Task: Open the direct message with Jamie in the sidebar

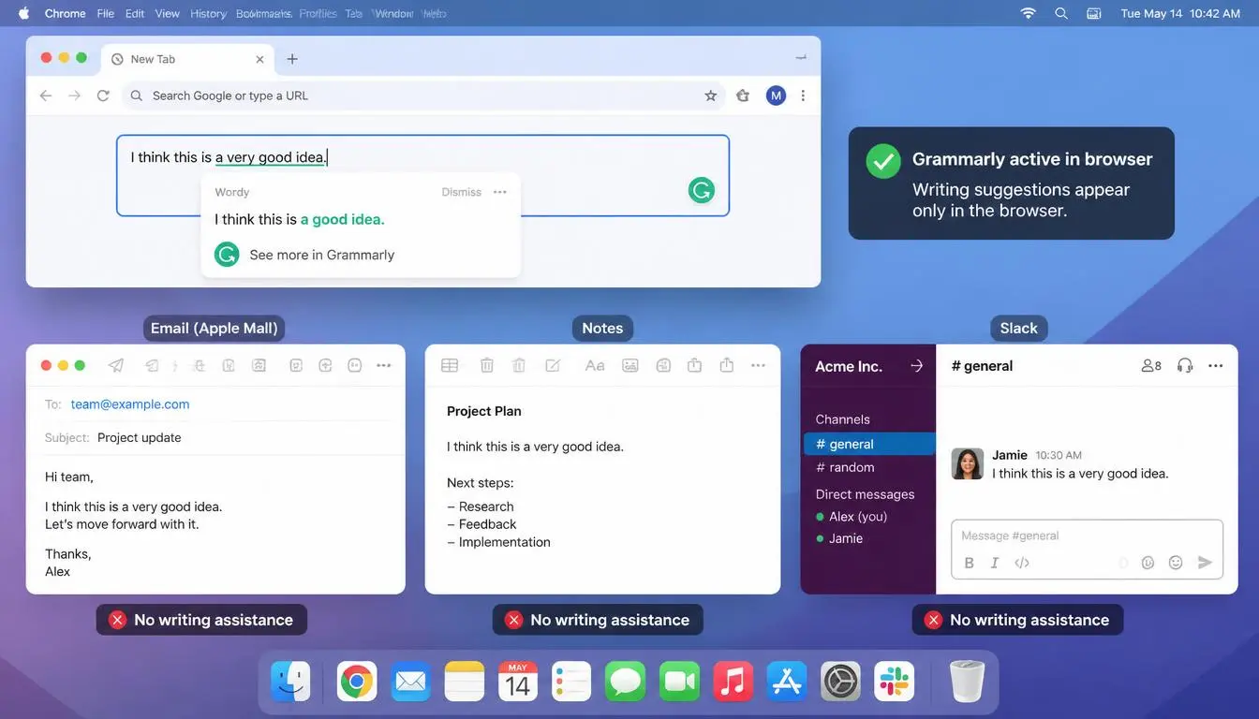Action: pyautogui.click(x=839, y=538)
